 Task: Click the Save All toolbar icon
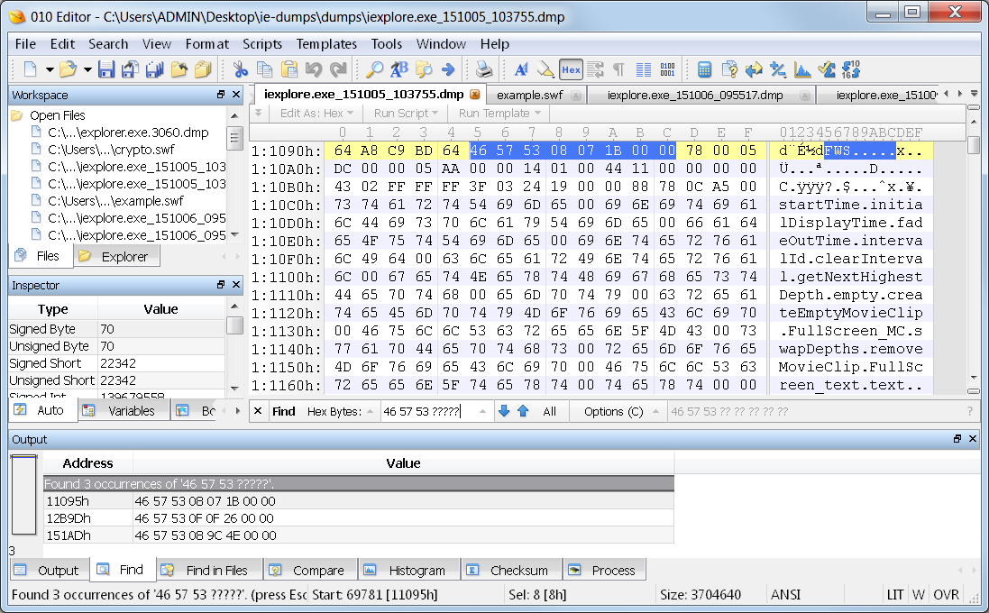[154, 69]
